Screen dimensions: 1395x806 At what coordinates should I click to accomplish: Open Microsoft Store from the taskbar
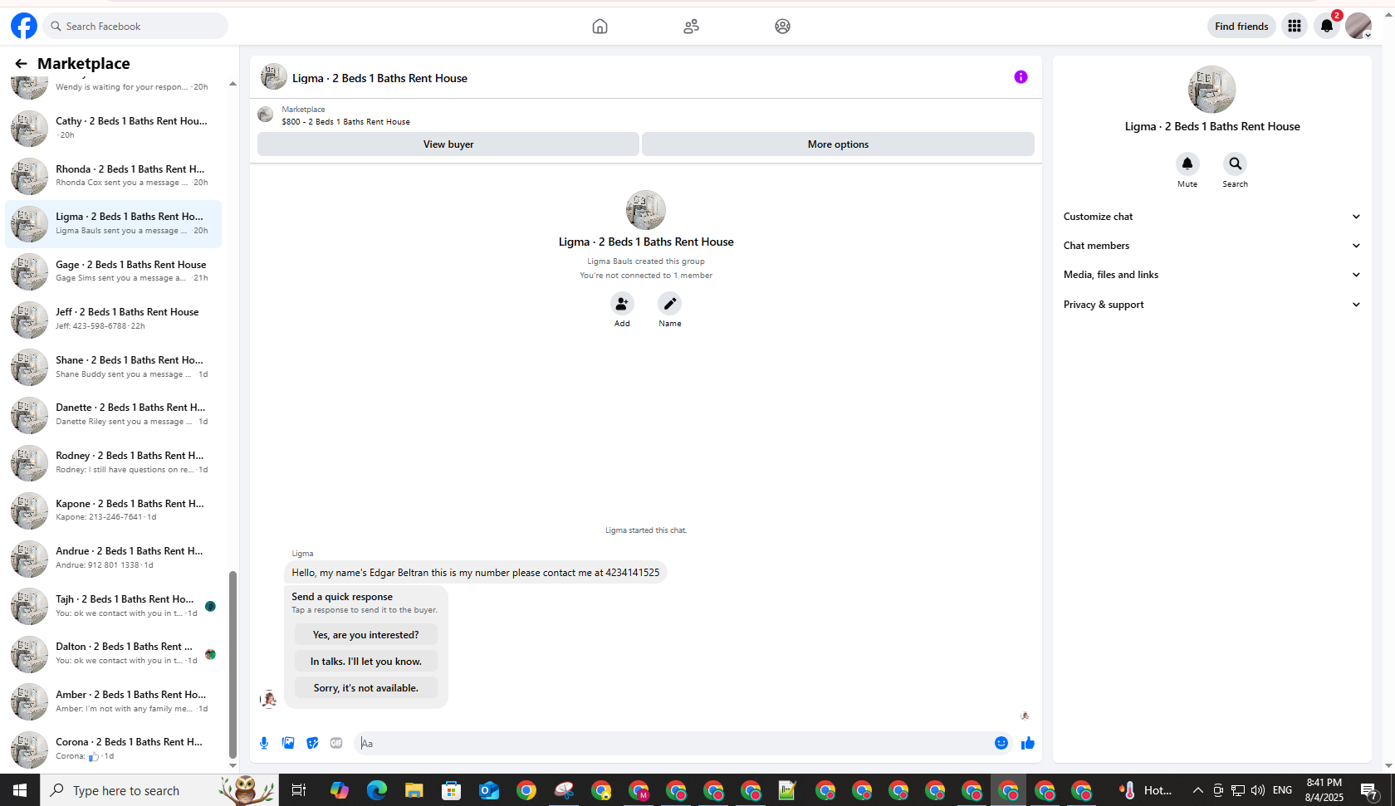(451, 790)
